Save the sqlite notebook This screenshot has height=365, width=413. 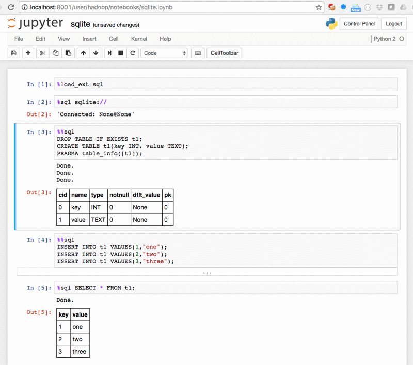tap(13, 53)
